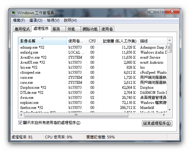Close the Windows 工作管理員 window
This screenshot has height=151, width=190.
click(x=172, y=12)
